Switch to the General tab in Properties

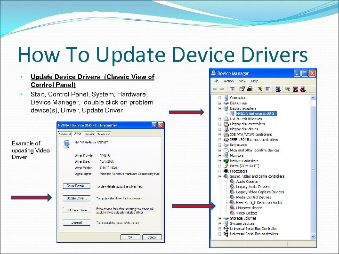click(x=65, y=134)
